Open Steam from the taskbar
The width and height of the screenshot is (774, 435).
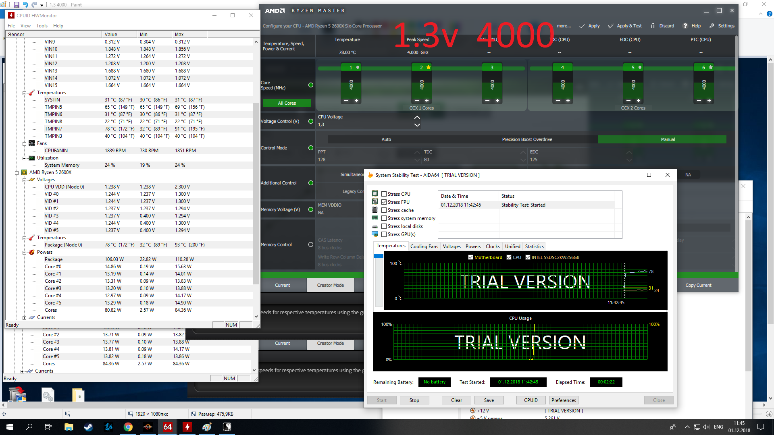[88, 427]
